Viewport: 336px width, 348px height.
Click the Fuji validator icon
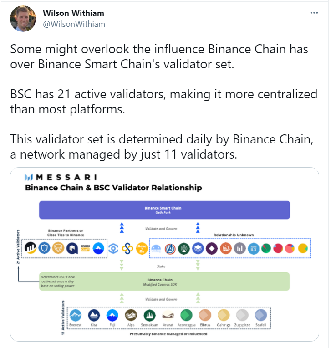click(x=112, y=315)
